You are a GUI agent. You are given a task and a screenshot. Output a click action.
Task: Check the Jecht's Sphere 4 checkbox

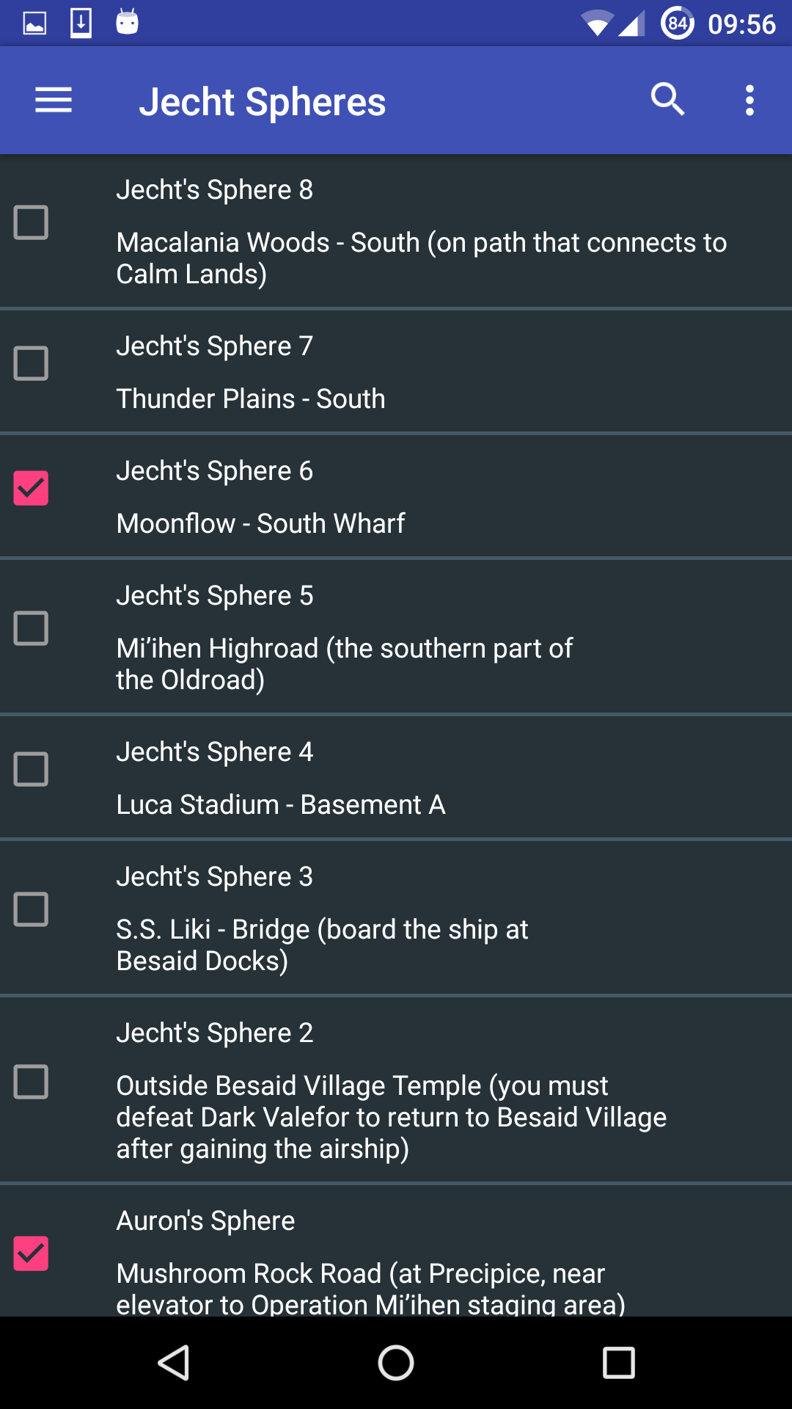click(x=31, y=769)
